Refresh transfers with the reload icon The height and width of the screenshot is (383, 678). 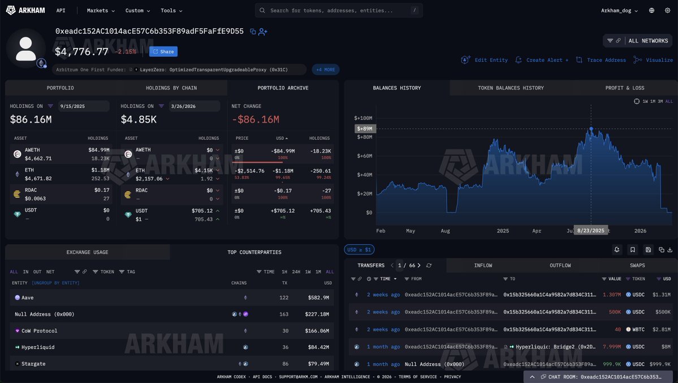[429, 266]
